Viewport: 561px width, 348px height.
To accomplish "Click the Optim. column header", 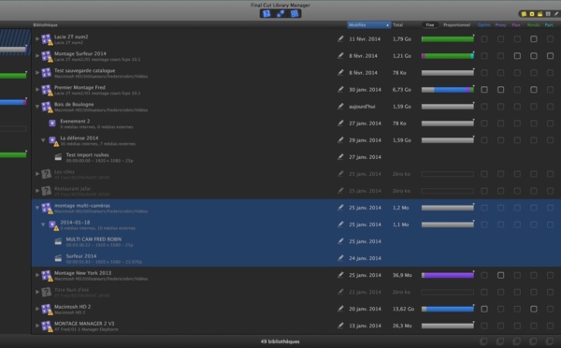I will click(483, 25).
